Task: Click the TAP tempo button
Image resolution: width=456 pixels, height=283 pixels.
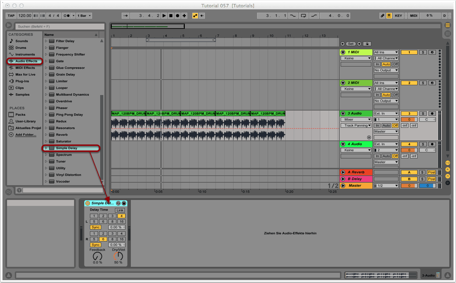Action: 11,15
